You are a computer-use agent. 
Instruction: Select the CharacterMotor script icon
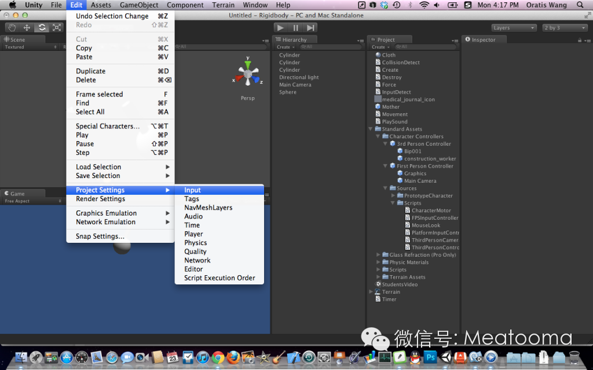[x=408, y=210]
